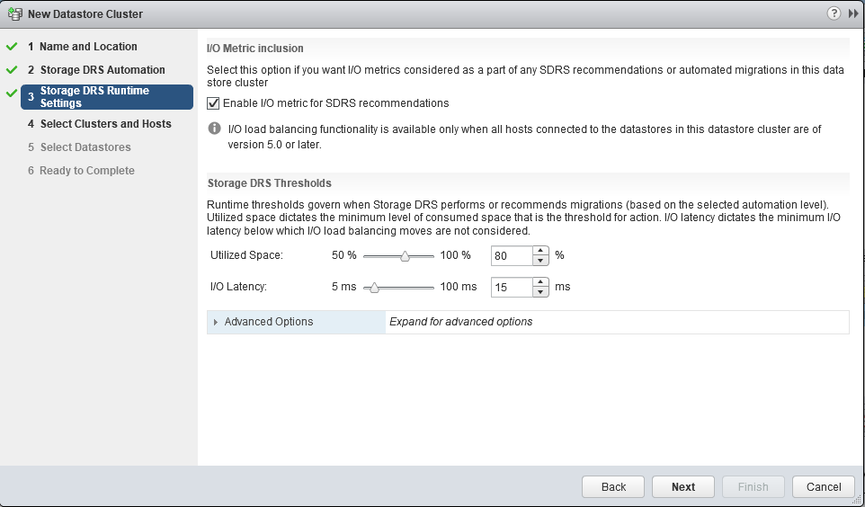The width and height of the screenshot is (865, 507).
Task: Go to step 1 Name and Location
Action: pyautogui.click(x=88, y=47)
